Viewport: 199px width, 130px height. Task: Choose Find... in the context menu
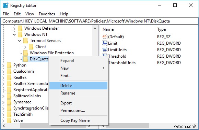[78, 76]
